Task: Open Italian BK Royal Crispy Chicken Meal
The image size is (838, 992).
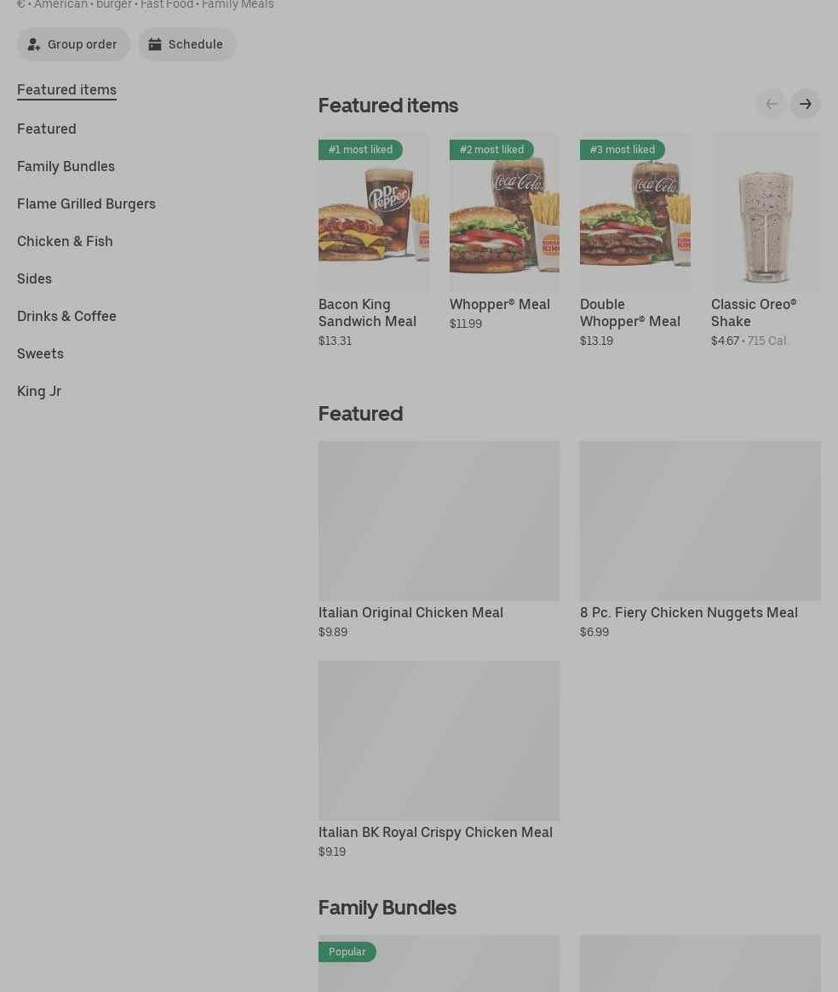Action: coord(439,760)
